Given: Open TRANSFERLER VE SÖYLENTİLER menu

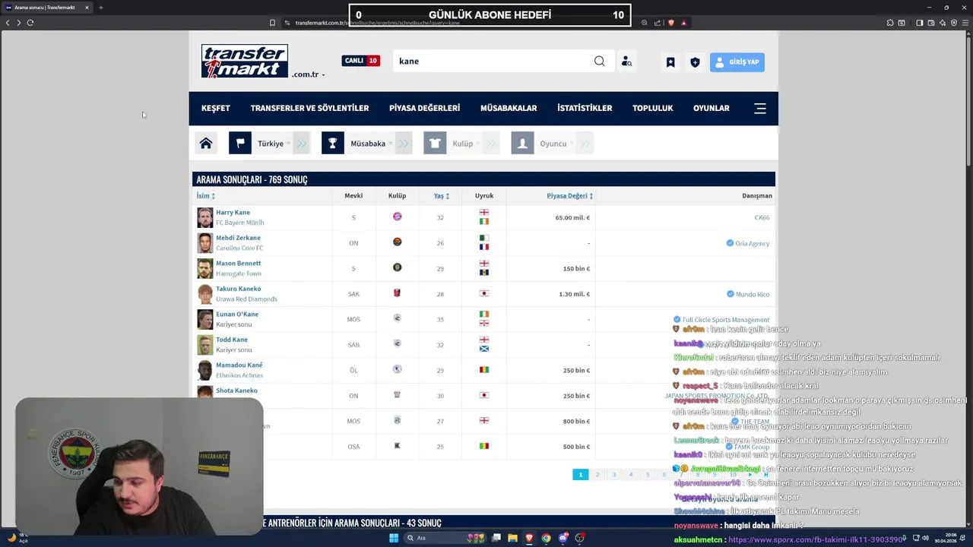Looking at the screenshot, I should [x=309, y=109].
